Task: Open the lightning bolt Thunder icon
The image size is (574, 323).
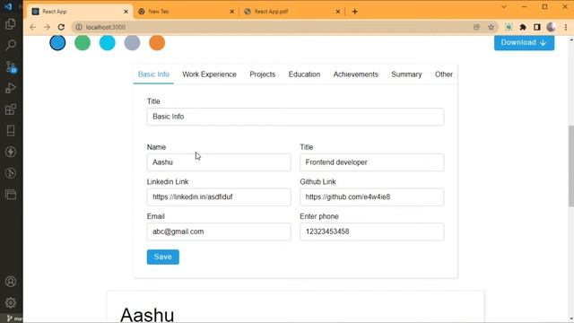Action: 11,152
